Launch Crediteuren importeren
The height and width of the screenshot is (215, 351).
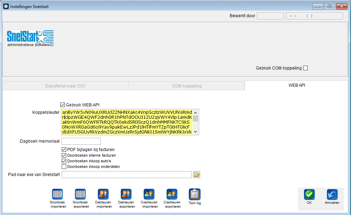pyautogui.click(x=149, y=194)
